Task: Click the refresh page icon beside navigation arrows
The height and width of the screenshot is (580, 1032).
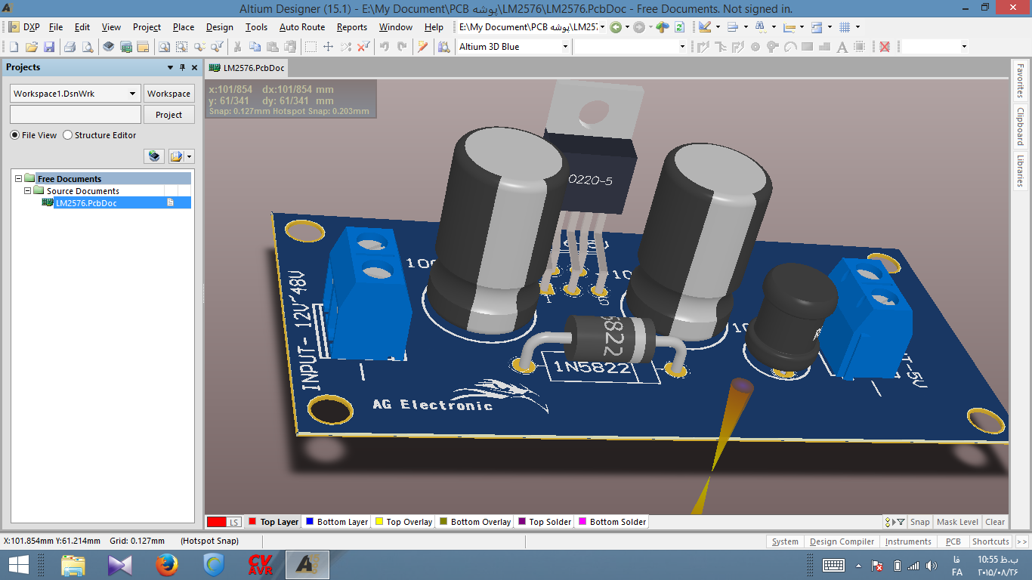Action: 679,27
